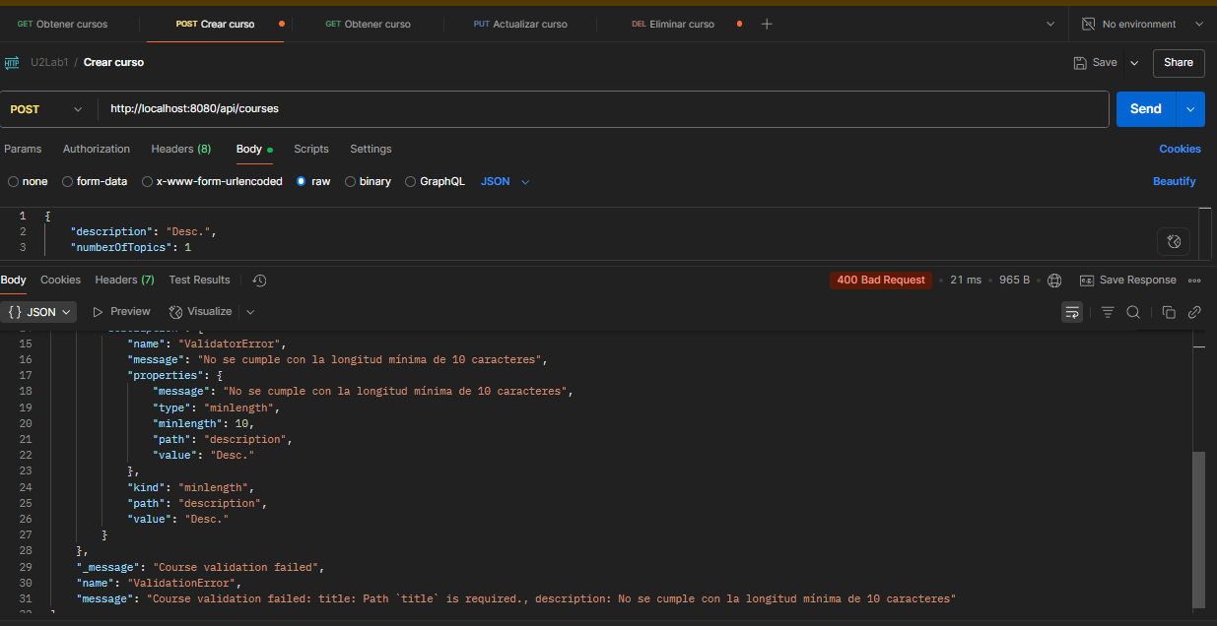This screenshot has width=1217, height=626.
Task: Open the Authorization request tab
Action: [97, 149]
